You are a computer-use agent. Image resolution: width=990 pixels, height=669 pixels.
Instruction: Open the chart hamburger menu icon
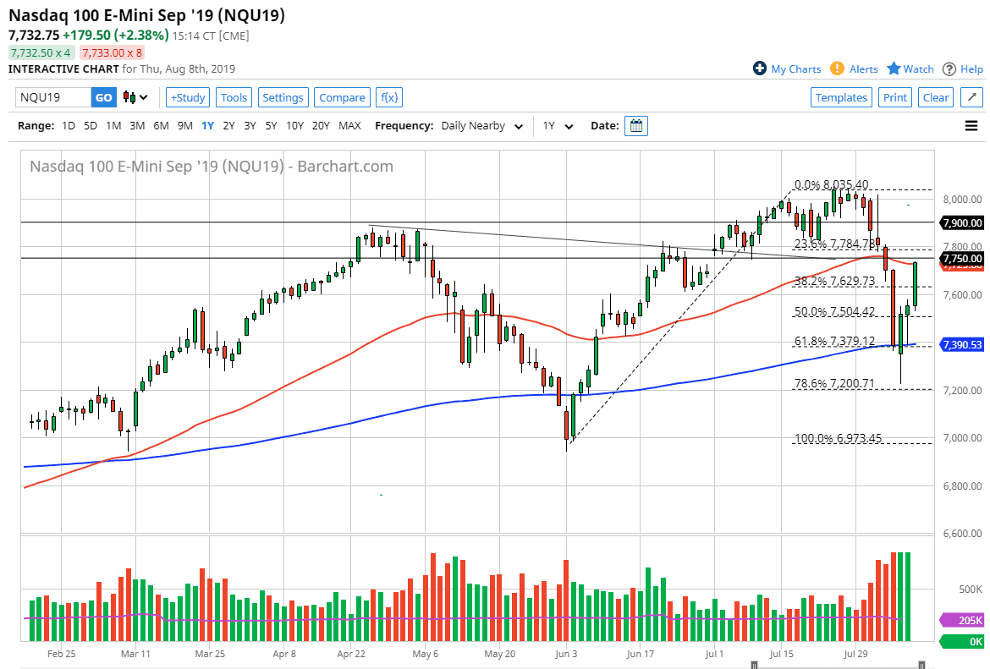coord(971,125)
